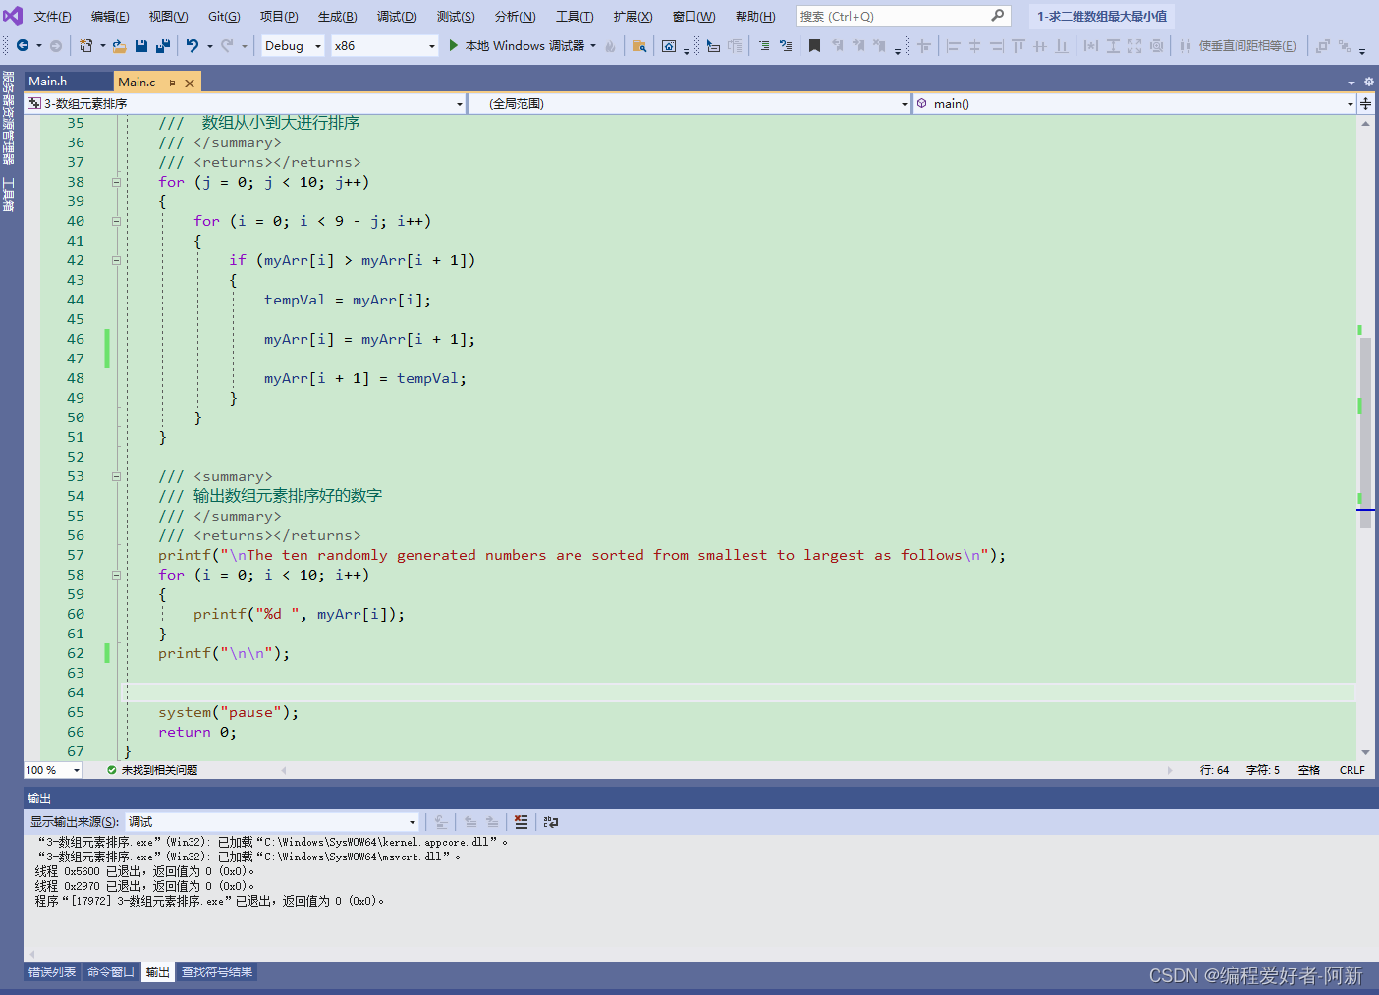Collapse the inner for loop at line 40
The image size is (1379, 995).
116,221
